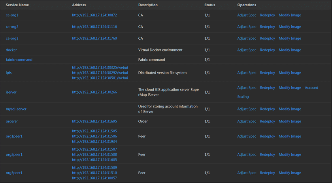The height and width of the screenshot is (183, 332).
Task: Redeploy the orderer service
Action: coord(267,122)
